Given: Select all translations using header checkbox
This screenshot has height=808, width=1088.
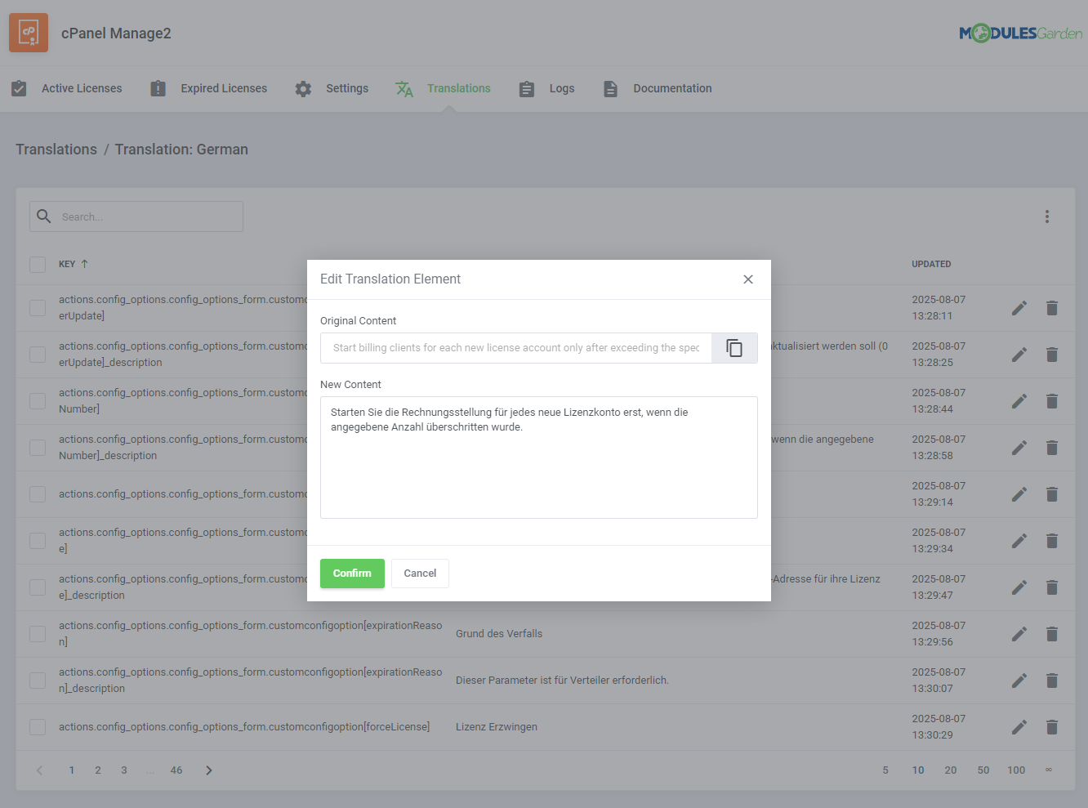Looking at the screenshot, I should (38, 264).
